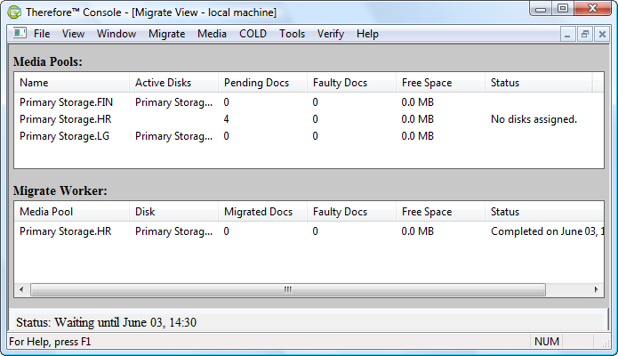The width and height of the screenshot is (618, 356).
Task: Click pending docs value 4
Action: (x=226, y=119)
